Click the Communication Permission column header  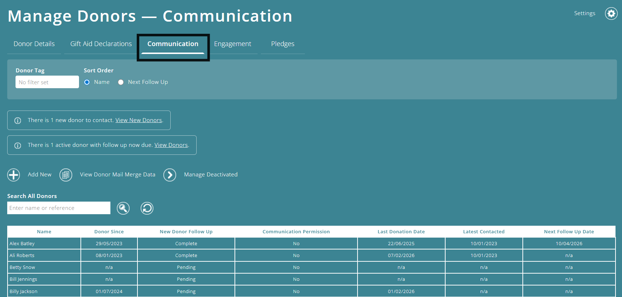click(296, 232)
